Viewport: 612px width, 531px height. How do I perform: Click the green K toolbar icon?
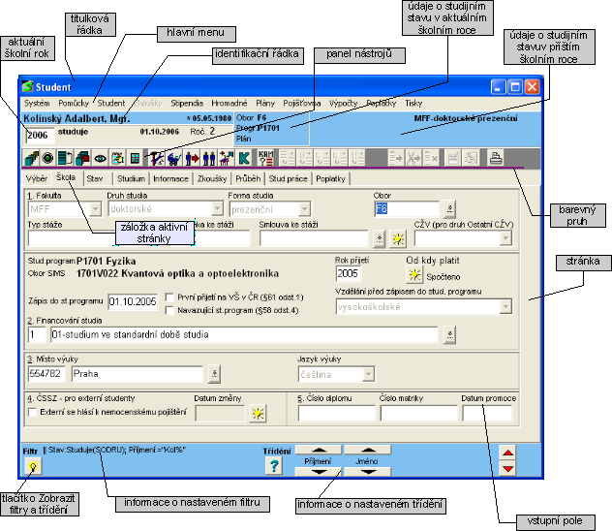click(x=244, y=158)
